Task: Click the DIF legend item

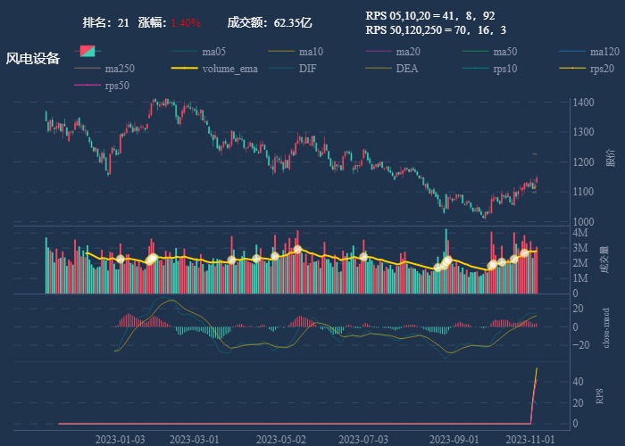Action: (x=292, y=69)
